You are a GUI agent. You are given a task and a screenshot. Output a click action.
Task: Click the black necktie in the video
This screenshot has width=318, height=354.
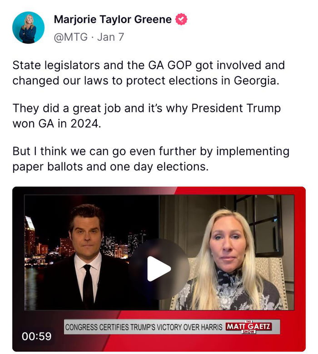coord(88,285)
